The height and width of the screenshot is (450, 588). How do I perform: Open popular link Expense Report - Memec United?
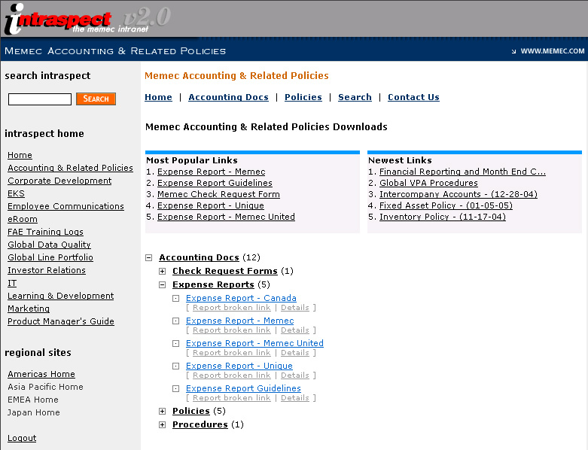point(226,217)
